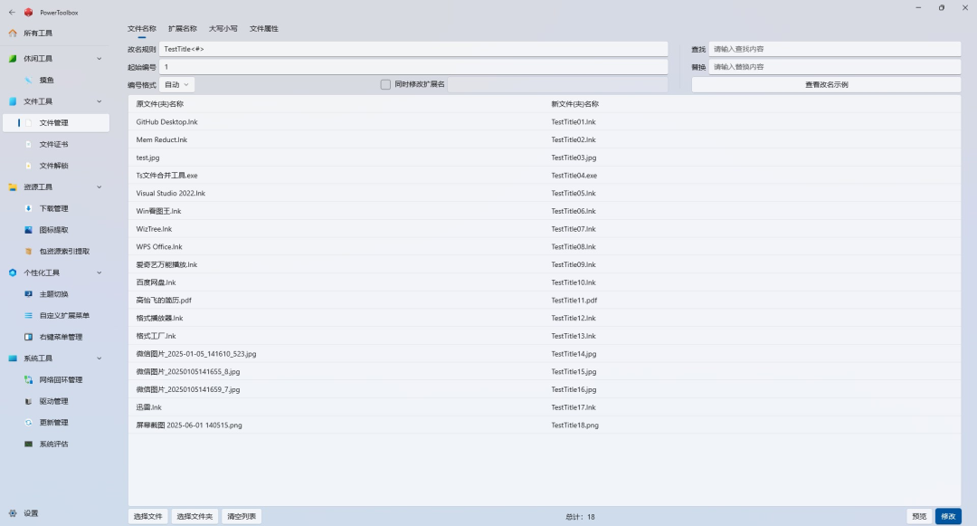Viewport: 977px width, 526px height.
Task: Click the back arrow in title bar
Action: tap(12, 12)
